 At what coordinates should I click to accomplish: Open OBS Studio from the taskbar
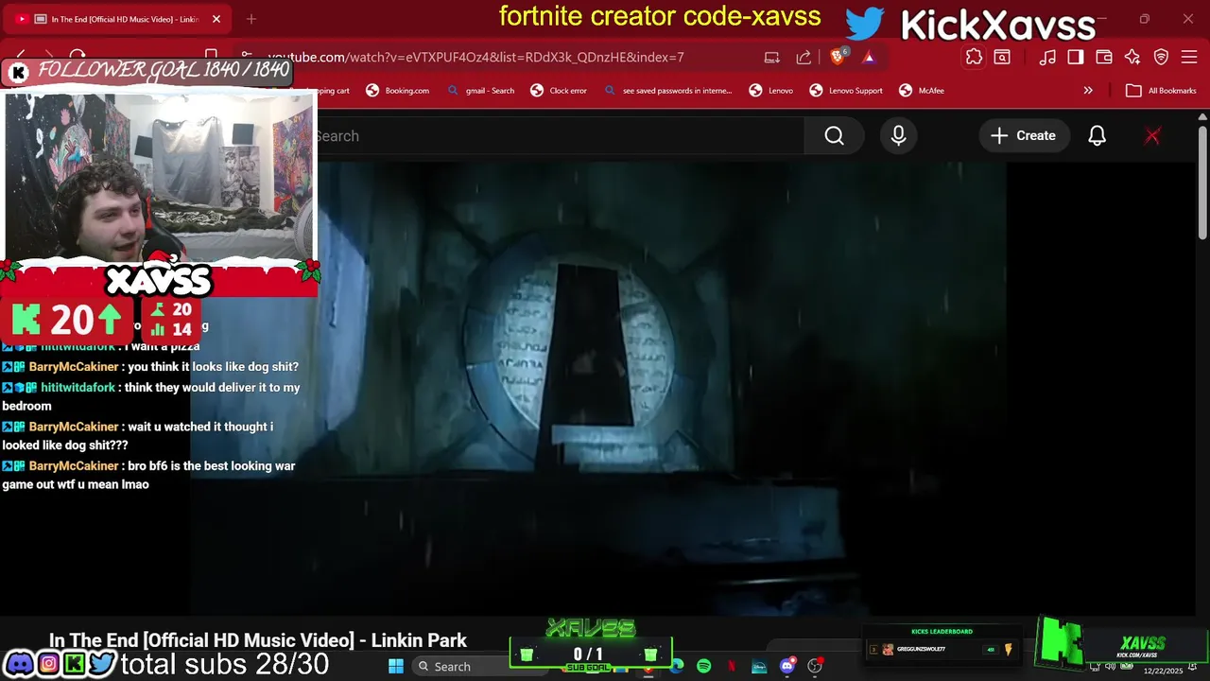(815, 667)
